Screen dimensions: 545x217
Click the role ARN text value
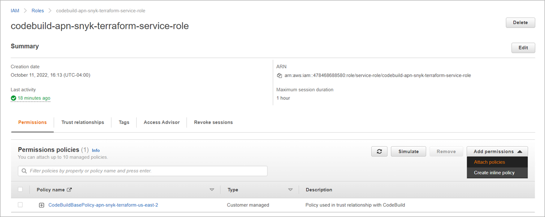click(x=377, y=75)
